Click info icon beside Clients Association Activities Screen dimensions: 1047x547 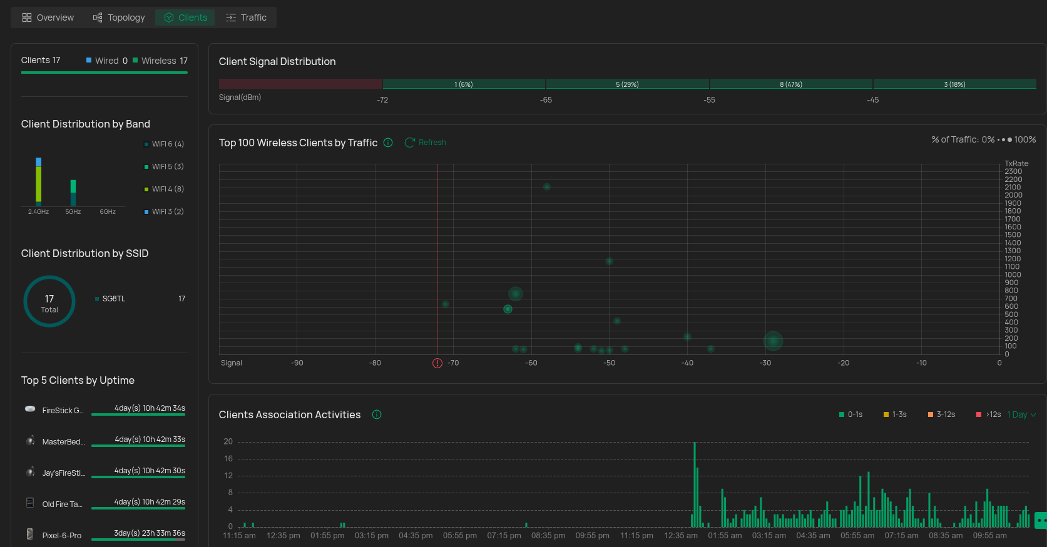coord(377,414)
